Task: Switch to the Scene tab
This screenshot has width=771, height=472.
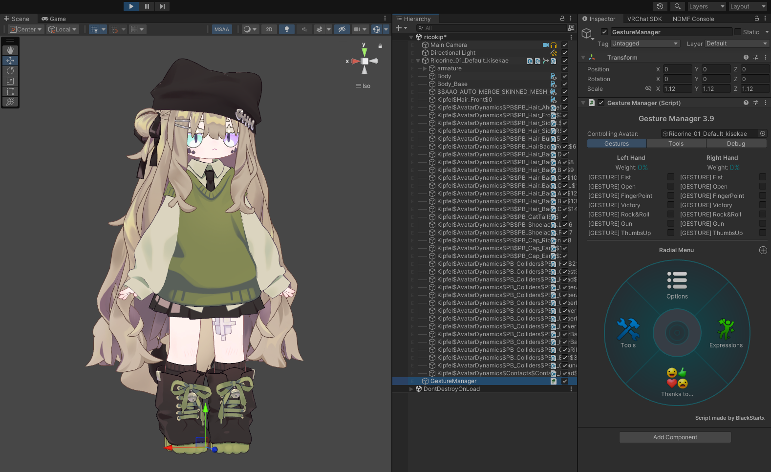Action: pyautogui.click(x=17, y=19)
